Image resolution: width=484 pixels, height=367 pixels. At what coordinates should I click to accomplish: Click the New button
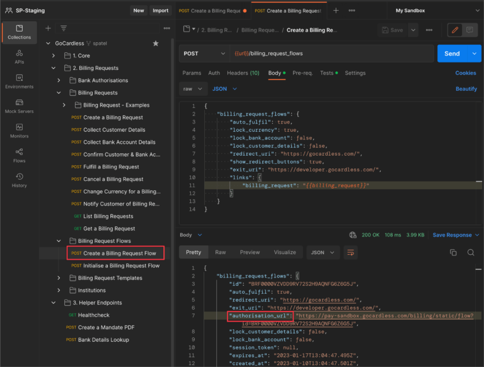139,11
